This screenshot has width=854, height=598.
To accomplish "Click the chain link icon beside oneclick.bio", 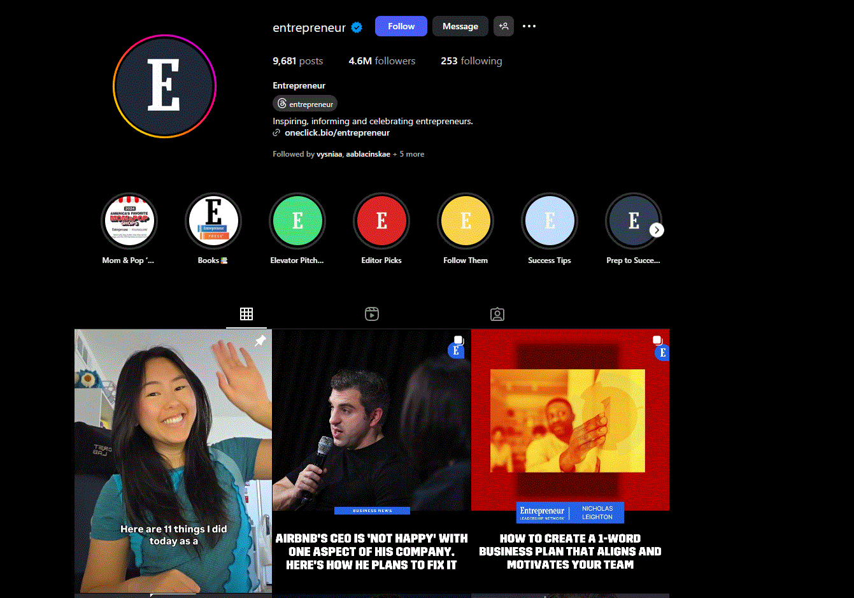I will 276,132.
